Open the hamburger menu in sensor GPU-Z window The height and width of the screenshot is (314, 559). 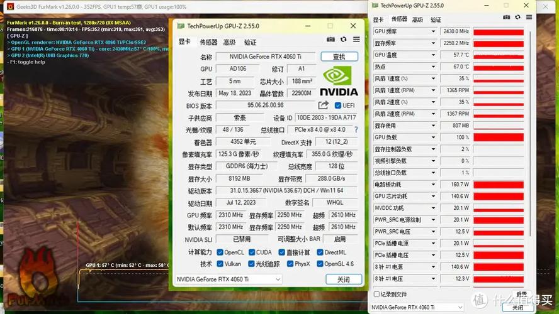tap(529, 17)
